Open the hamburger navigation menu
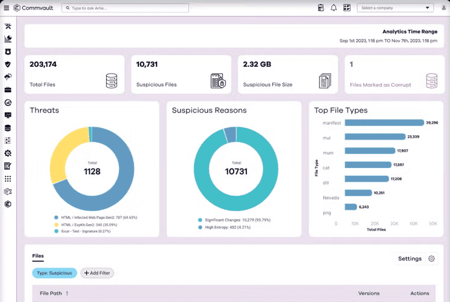450x302 pixels. (x=7, y=8)
